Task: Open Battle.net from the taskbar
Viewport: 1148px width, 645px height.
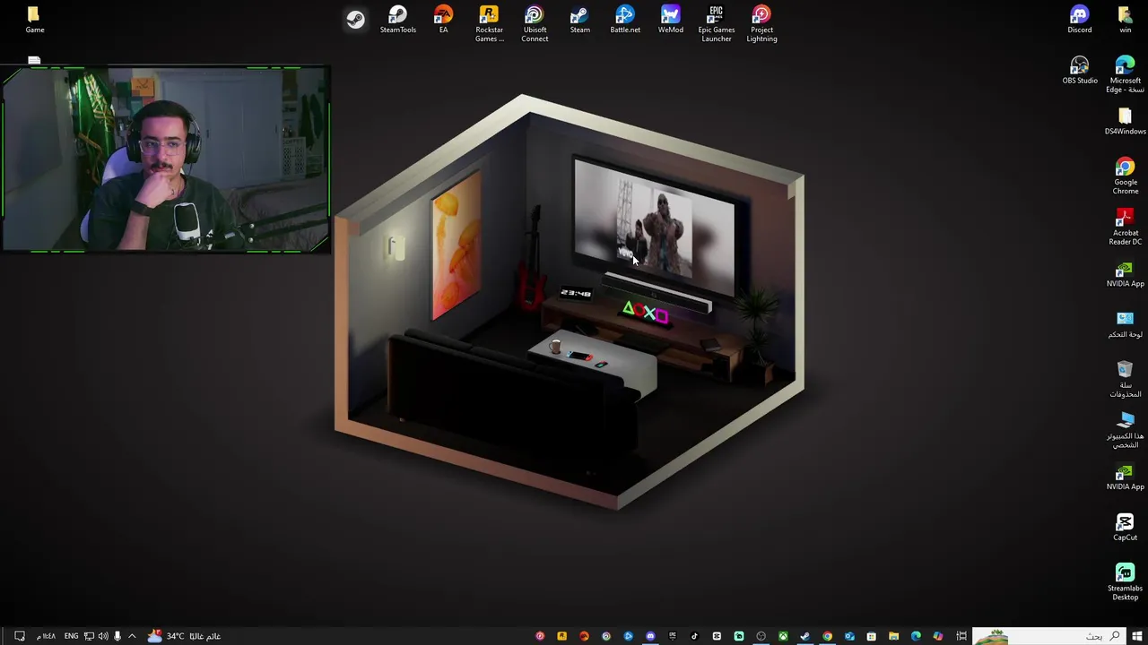Action: (628, 636)
